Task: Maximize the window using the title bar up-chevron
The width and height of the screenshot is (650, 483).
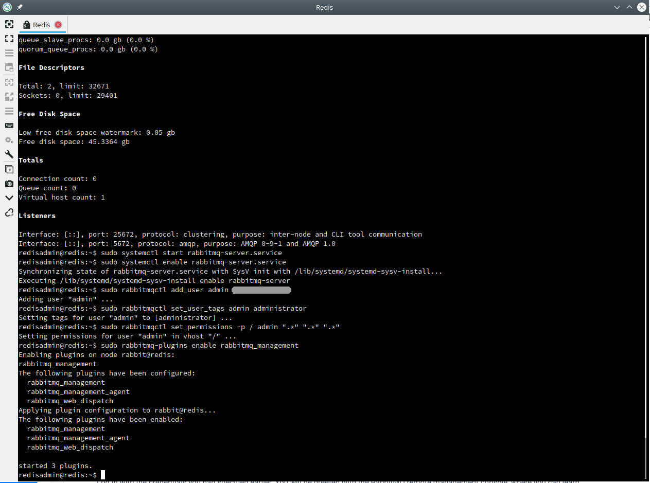Action: tap(629, 7)
